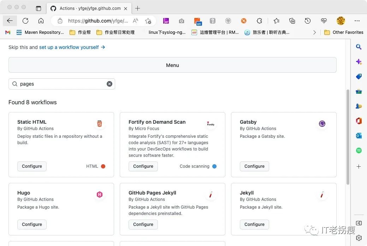Click the HTML language label
This screenshot has width=367, height=246.
tap(92, 166)
